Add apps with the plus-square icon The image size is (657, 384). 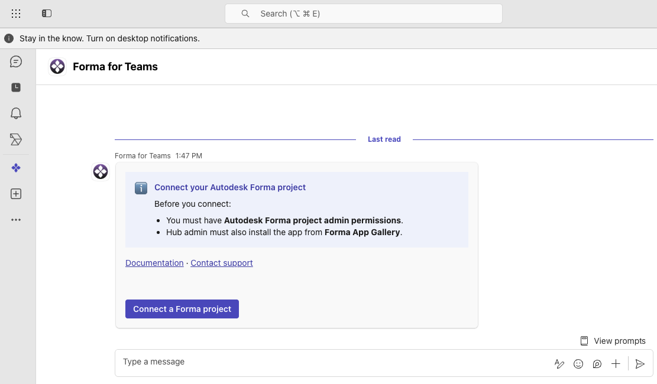coord(16,194)
